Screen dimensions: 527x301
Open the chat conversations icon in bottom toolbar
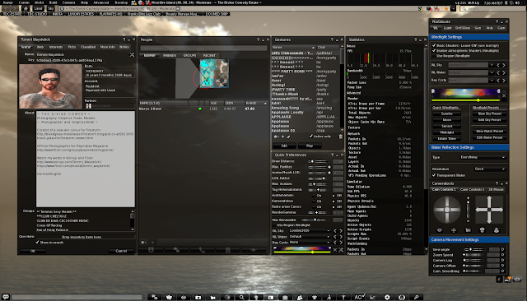[x=155, y=297]
